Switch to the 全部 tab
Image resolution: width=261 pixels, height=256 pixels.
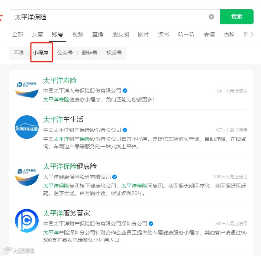tap(17, 35)
